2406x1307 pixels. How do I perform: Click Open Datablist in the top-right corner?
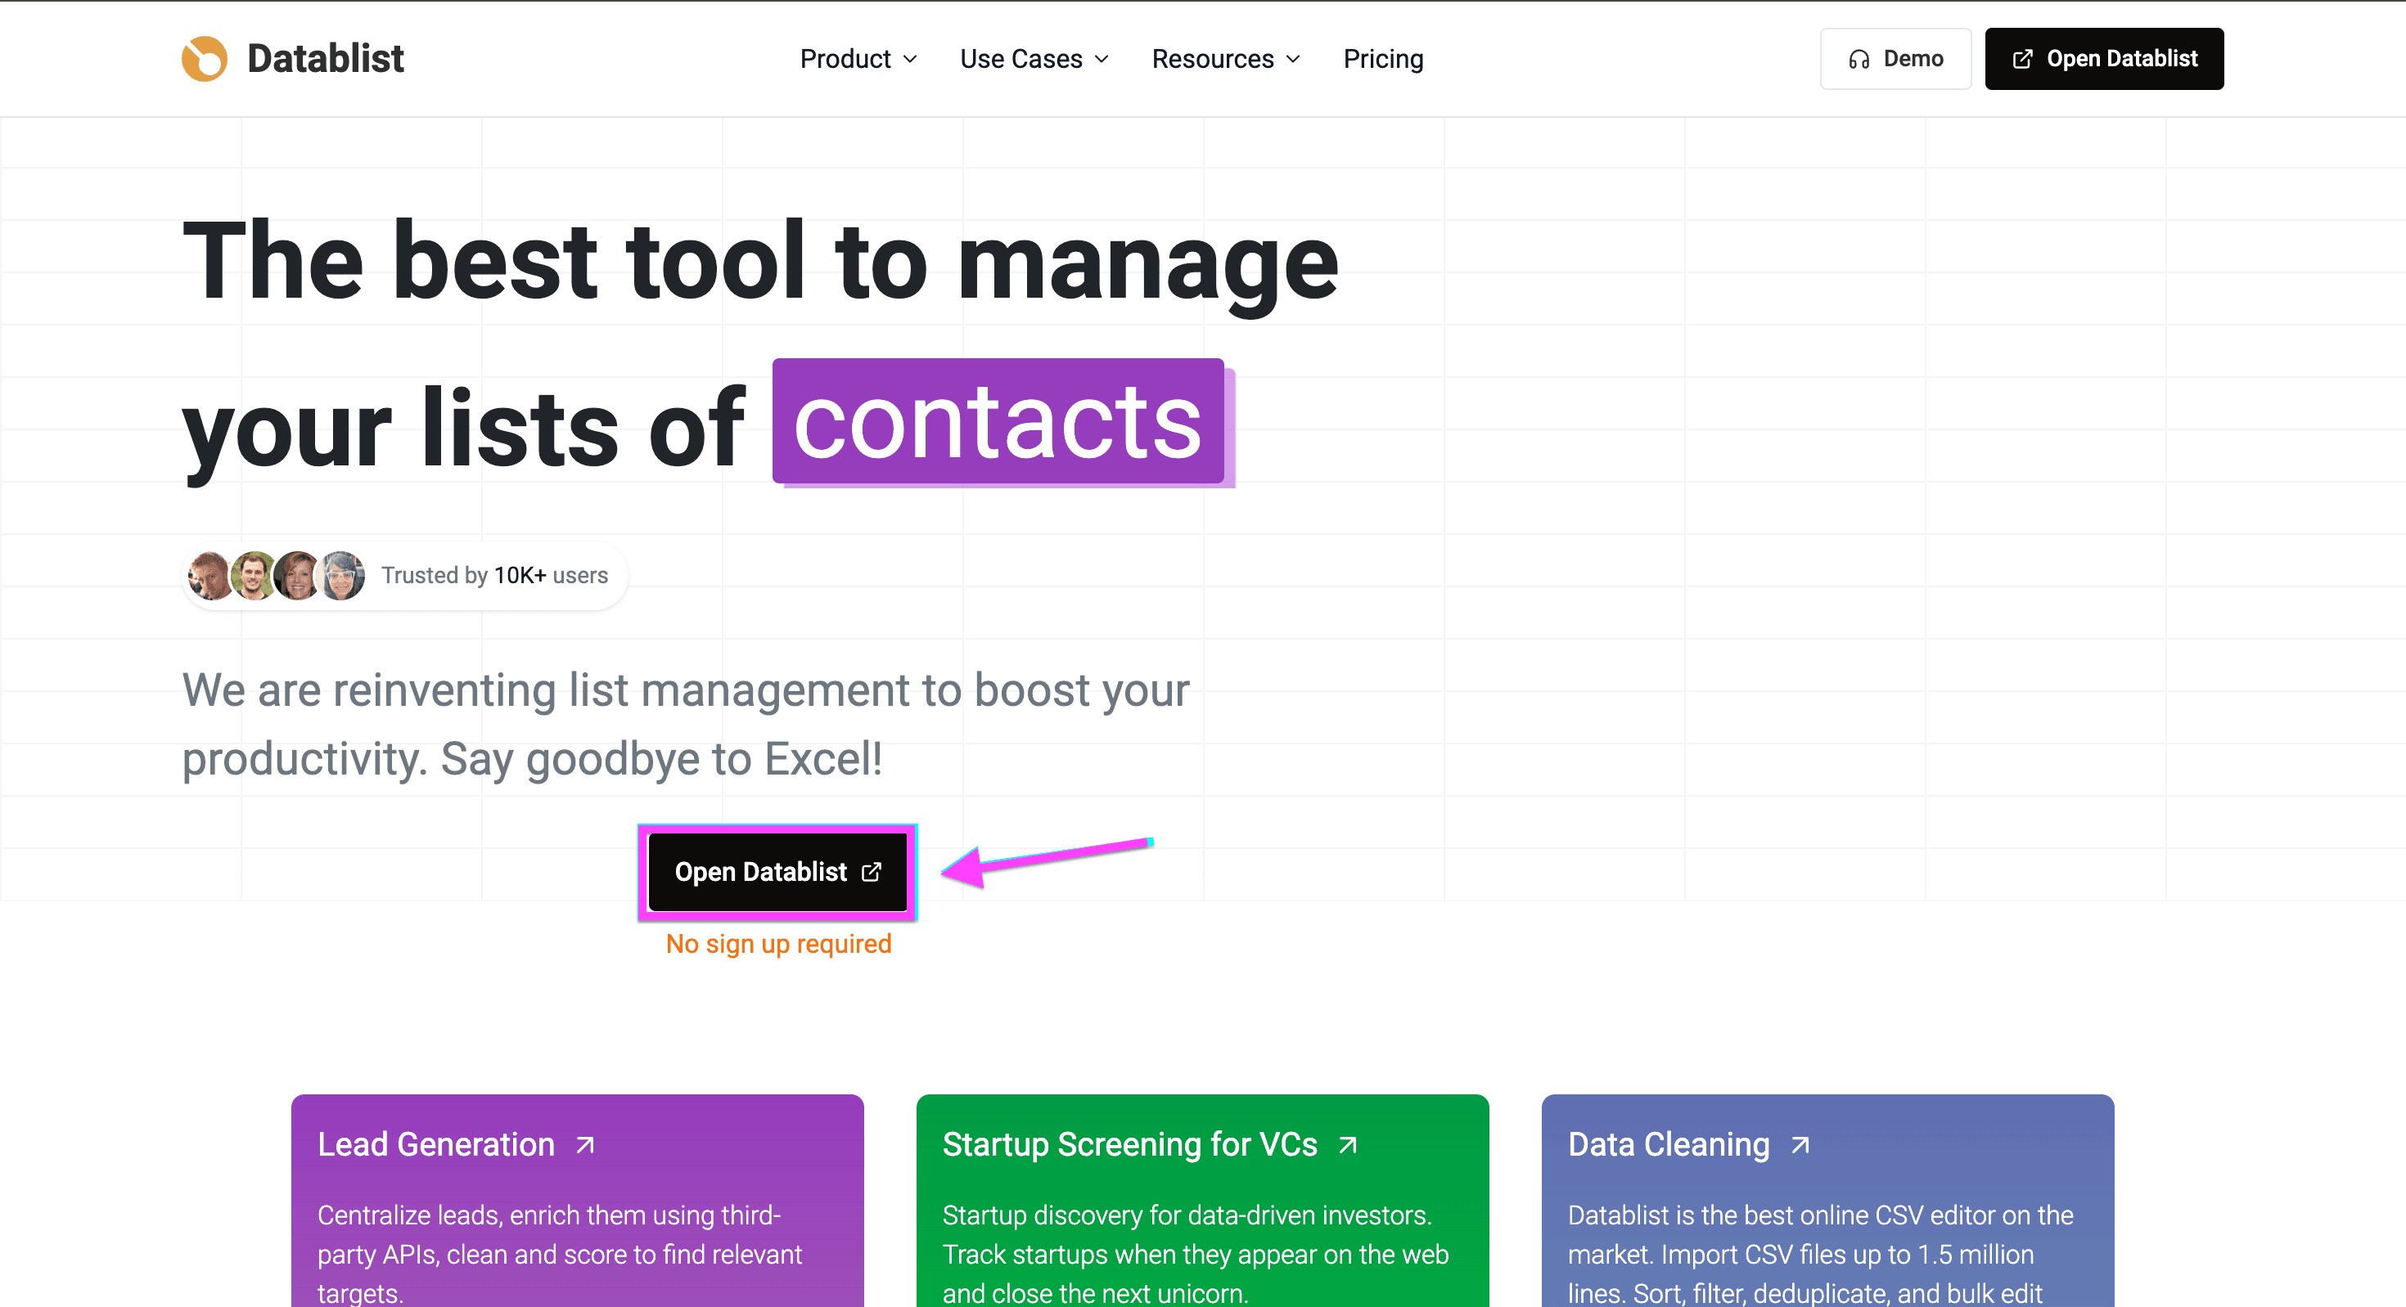coord(2103,58)
